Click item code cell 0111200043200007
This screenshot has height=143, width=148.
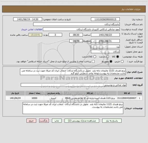click(x=127, y=98)
